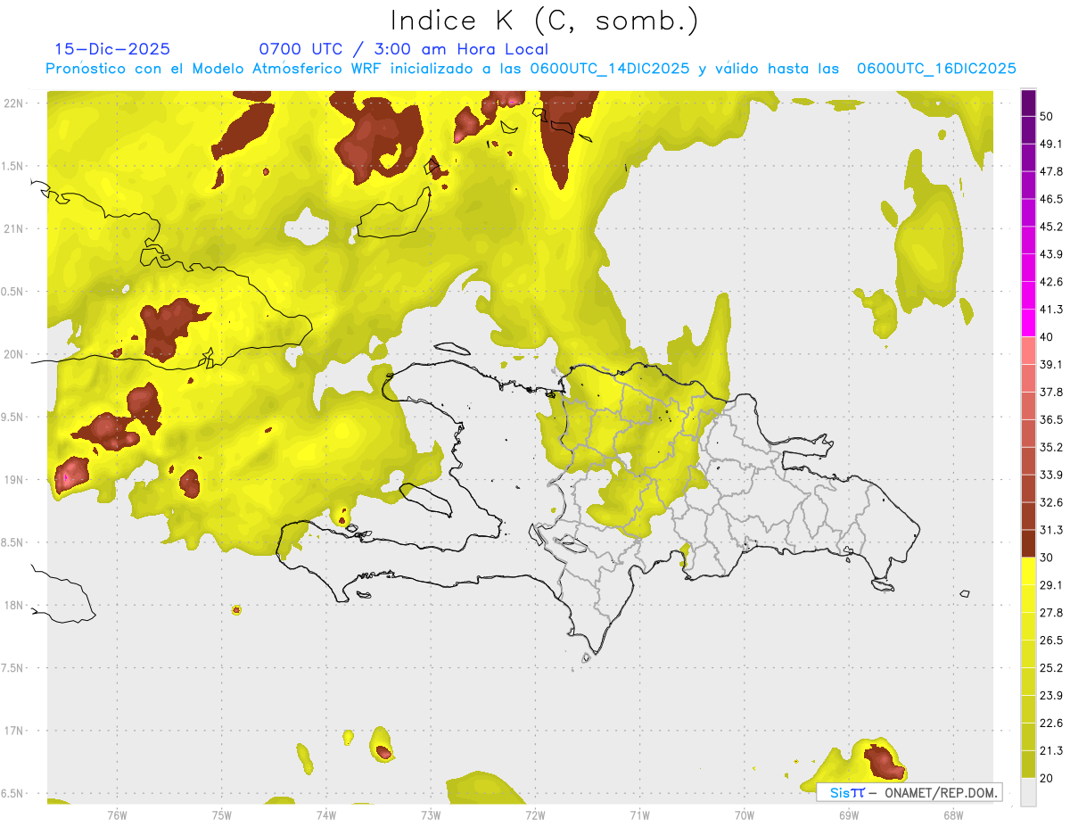Click the '39.1' value on the color scale
This screenshot has width=1070, height=827.
(1051, 365)
